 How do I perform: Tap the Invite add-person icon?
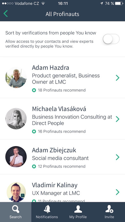point(109,209)
